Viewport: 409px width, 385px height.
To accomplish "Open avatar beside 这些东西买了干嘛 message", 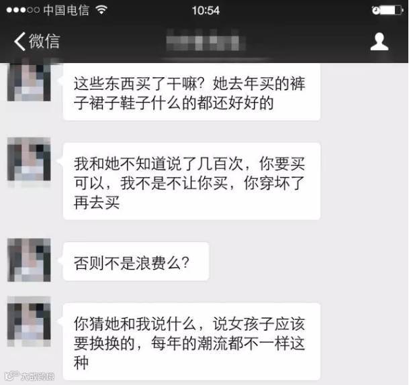I will [29, 82].
